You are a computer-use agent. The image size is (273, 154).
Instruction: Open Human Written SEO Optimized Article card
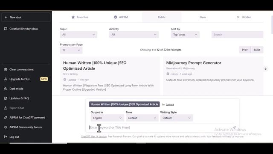tap(110, 76)
